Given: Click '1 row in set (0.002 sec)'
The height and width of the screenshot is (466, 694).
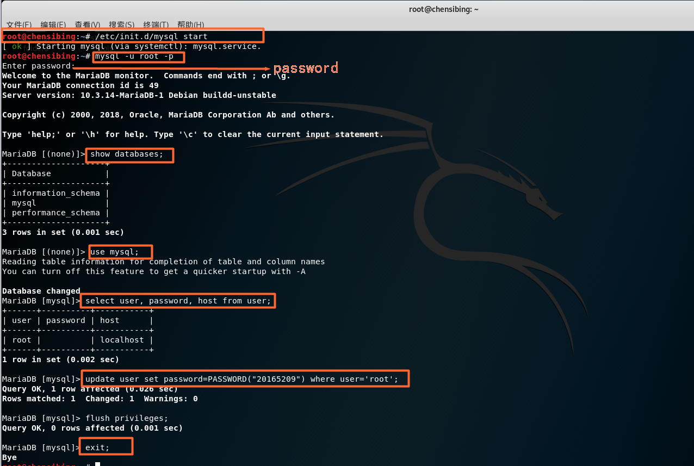Looking at the screenshot, I should coord(61,359).
